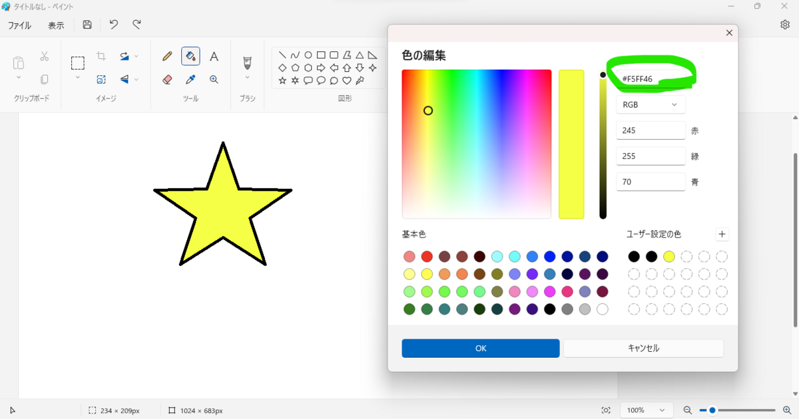799x419 pixels.
Task: Click the Cut scissors icon
Action: 45,57
